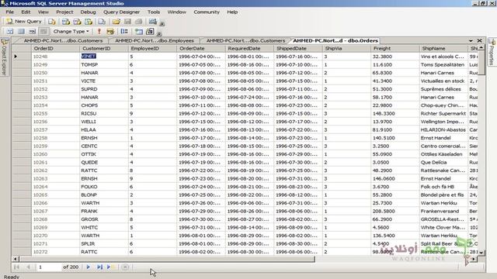Click the Freight column header
Image resolution: width=497 pixels, height=279 pixels.
[395, 48]
